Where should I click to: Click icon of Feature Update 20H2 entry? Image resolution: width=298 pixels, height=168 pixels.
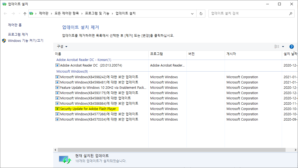click(x=57, y=88)
